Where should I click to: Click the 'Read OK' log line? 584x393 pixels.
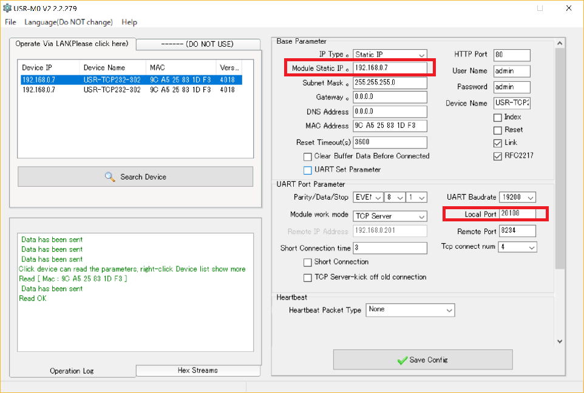[x=33, y=298]
